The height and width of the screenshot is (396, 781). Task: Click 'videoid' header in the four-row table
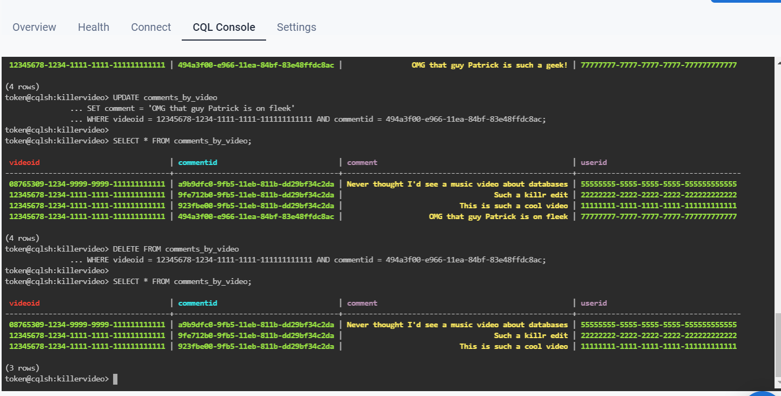[24, 162]
